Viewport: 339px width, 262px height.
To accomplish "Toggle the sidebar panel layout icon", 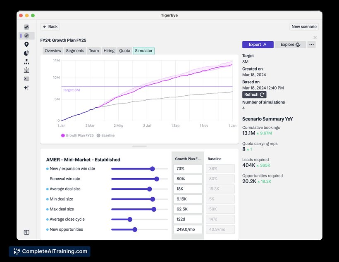I will pos(26,232).
